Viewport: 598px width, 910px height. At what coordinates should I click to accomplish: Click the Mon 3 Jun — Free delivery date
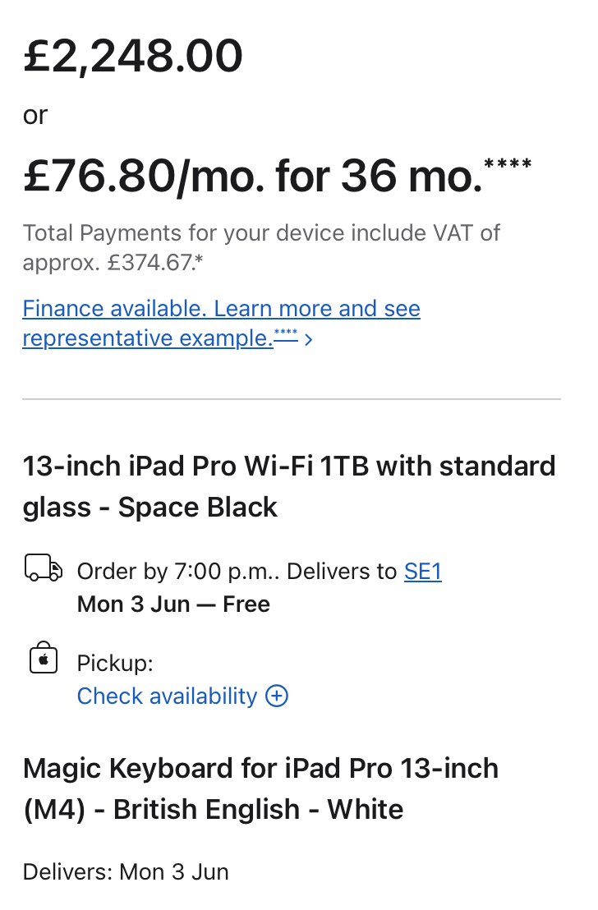point(173,604)
